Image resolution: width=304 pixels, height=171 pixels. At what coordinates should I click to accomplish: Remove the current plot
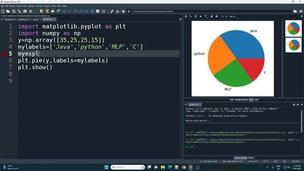pyautogui.click(x=200, y=17)
